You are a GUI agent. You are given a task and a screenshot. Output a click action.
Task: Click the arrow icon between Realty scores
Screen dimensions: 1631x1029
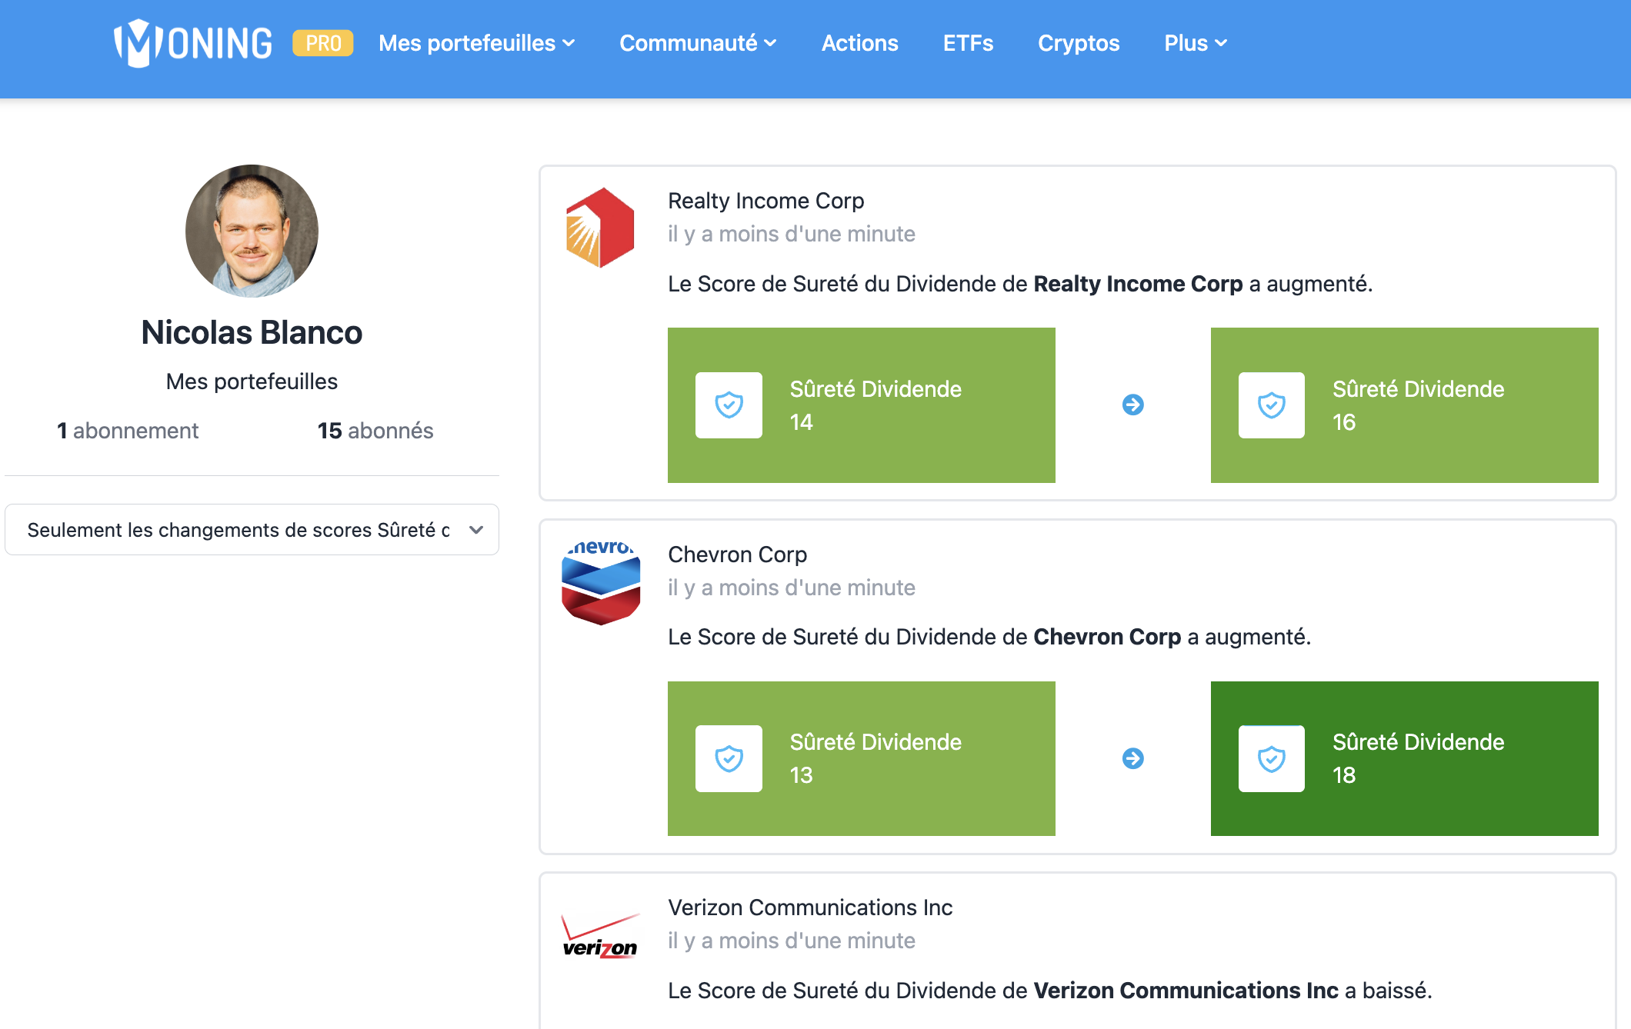coord(1133,405)
